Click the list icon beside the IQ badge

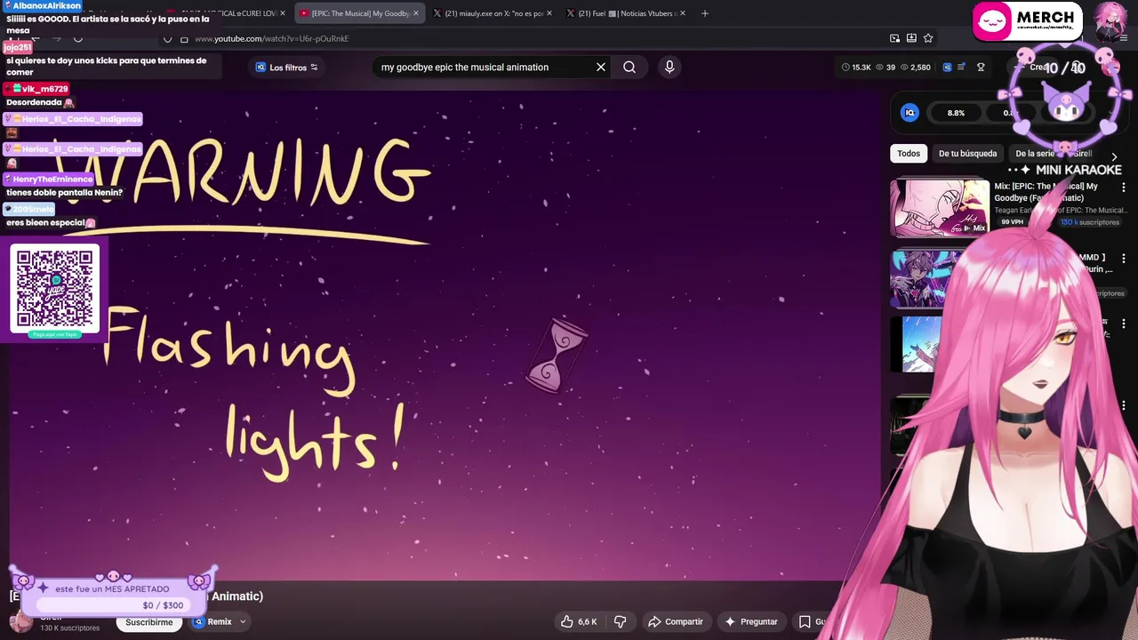point(961,68)
